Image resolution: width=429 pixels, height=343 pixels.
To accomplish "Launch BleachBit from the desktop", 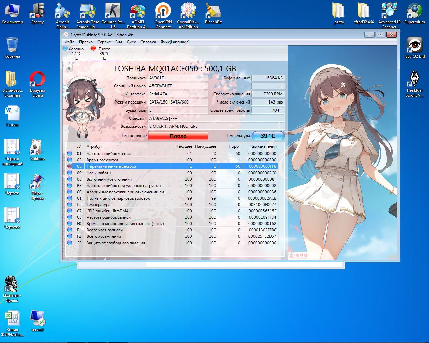I will tap(213, 13).
